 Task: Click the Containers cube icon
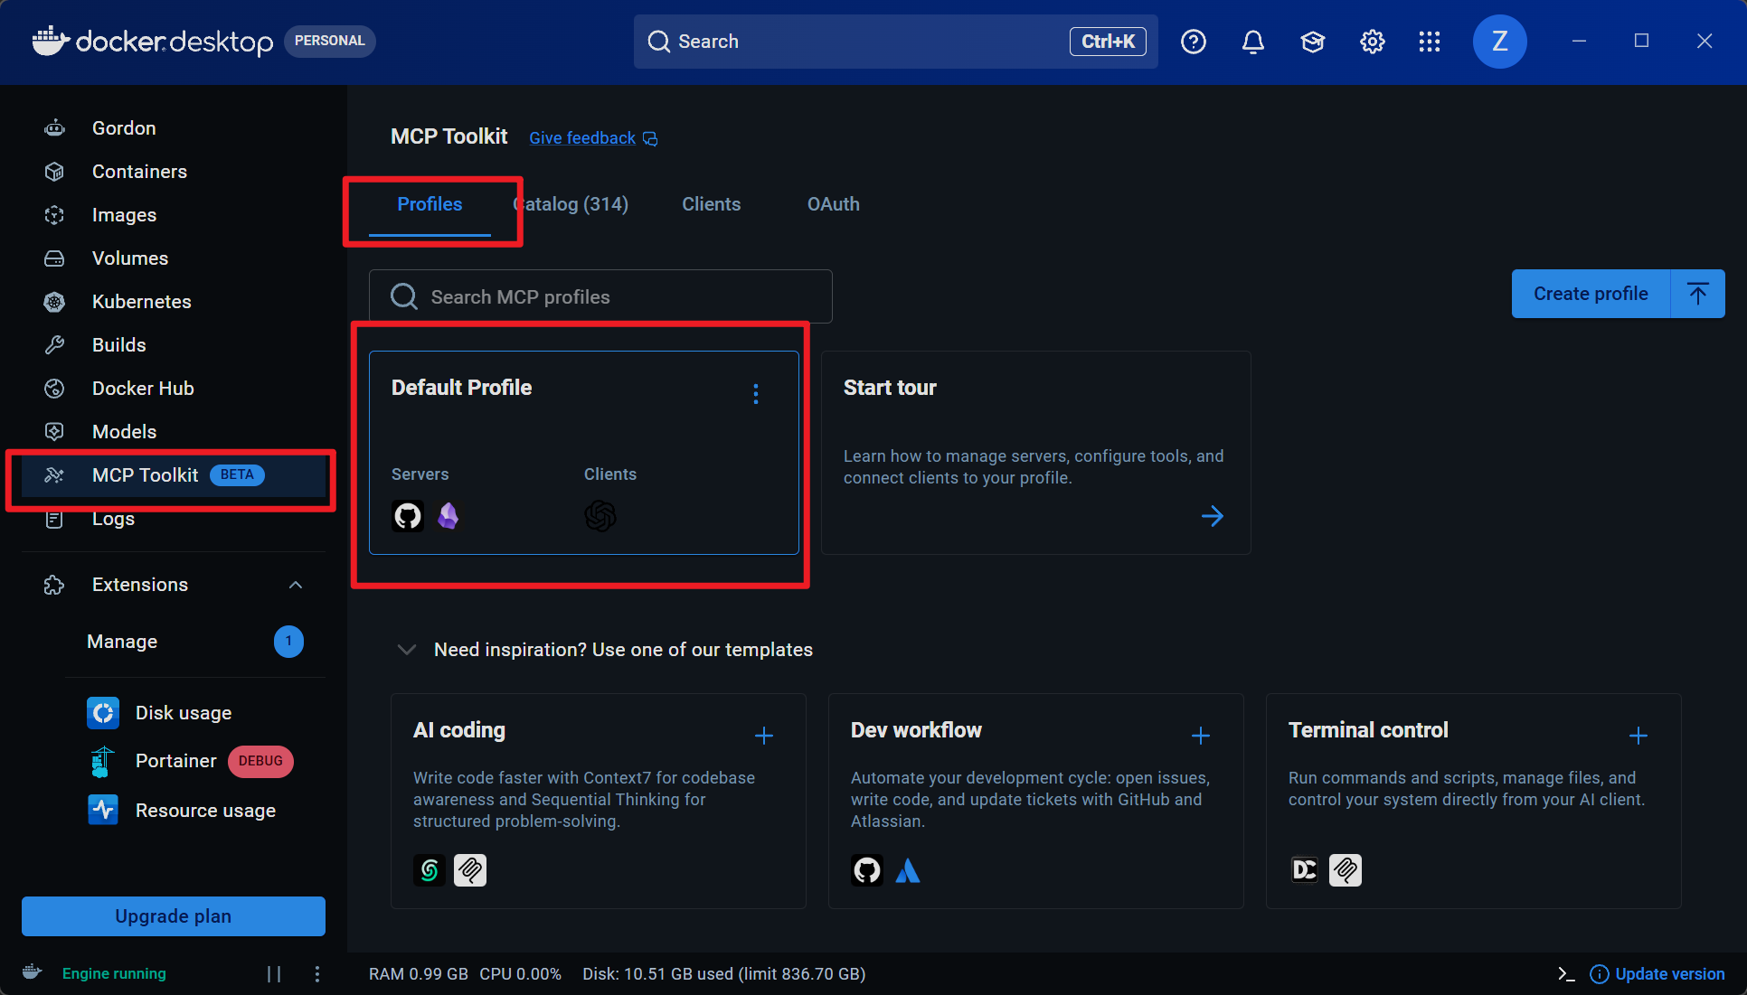54,172
